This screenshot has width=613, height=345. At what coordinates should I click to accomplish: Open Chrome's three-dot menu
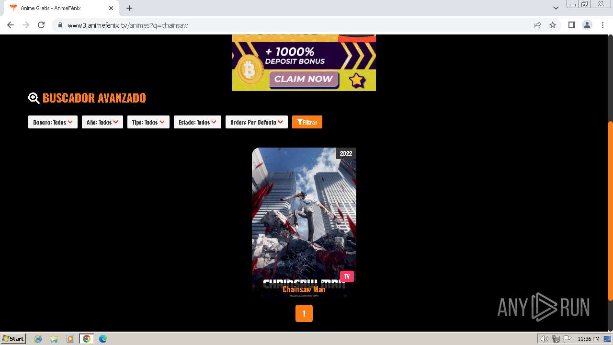pyautogui.click(x=602, y=25)
